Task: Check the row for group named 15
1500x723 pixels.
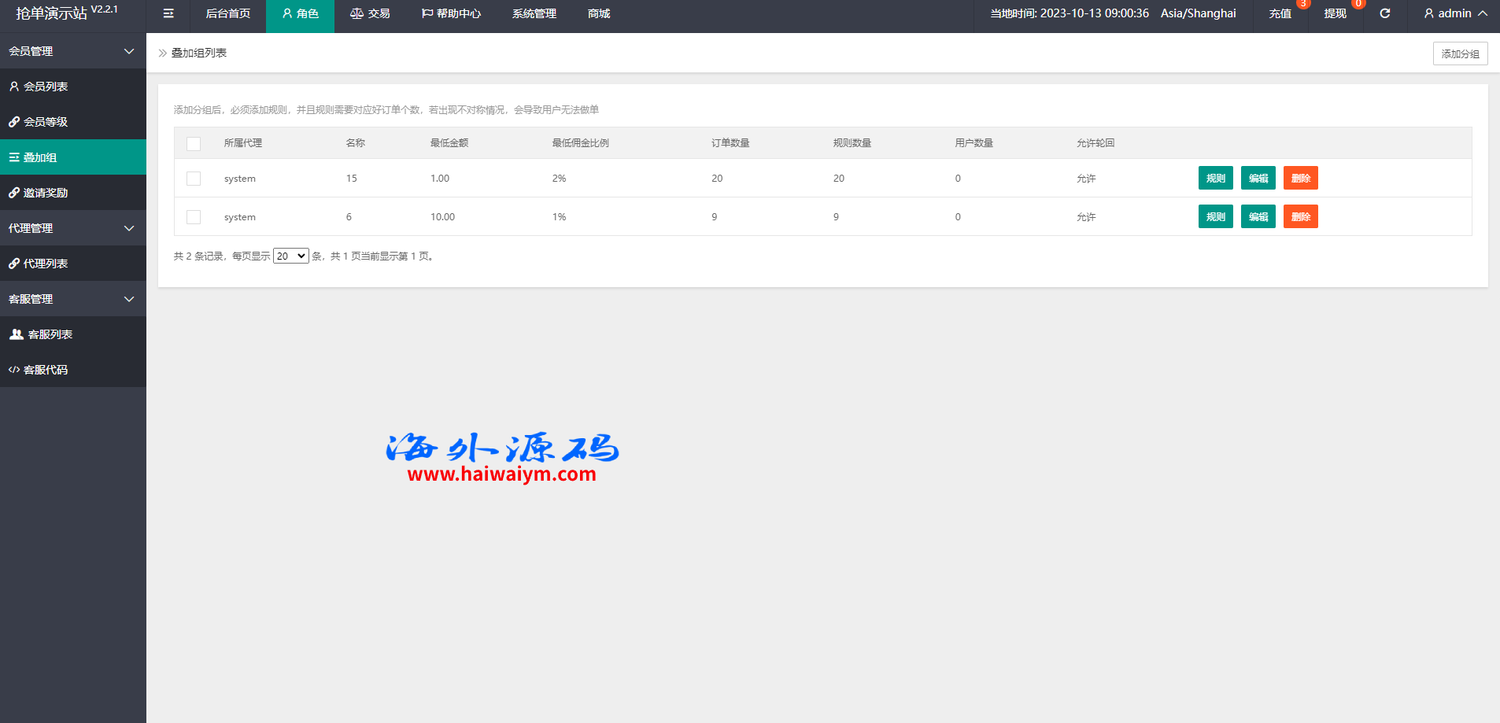Action: [194, 179]
